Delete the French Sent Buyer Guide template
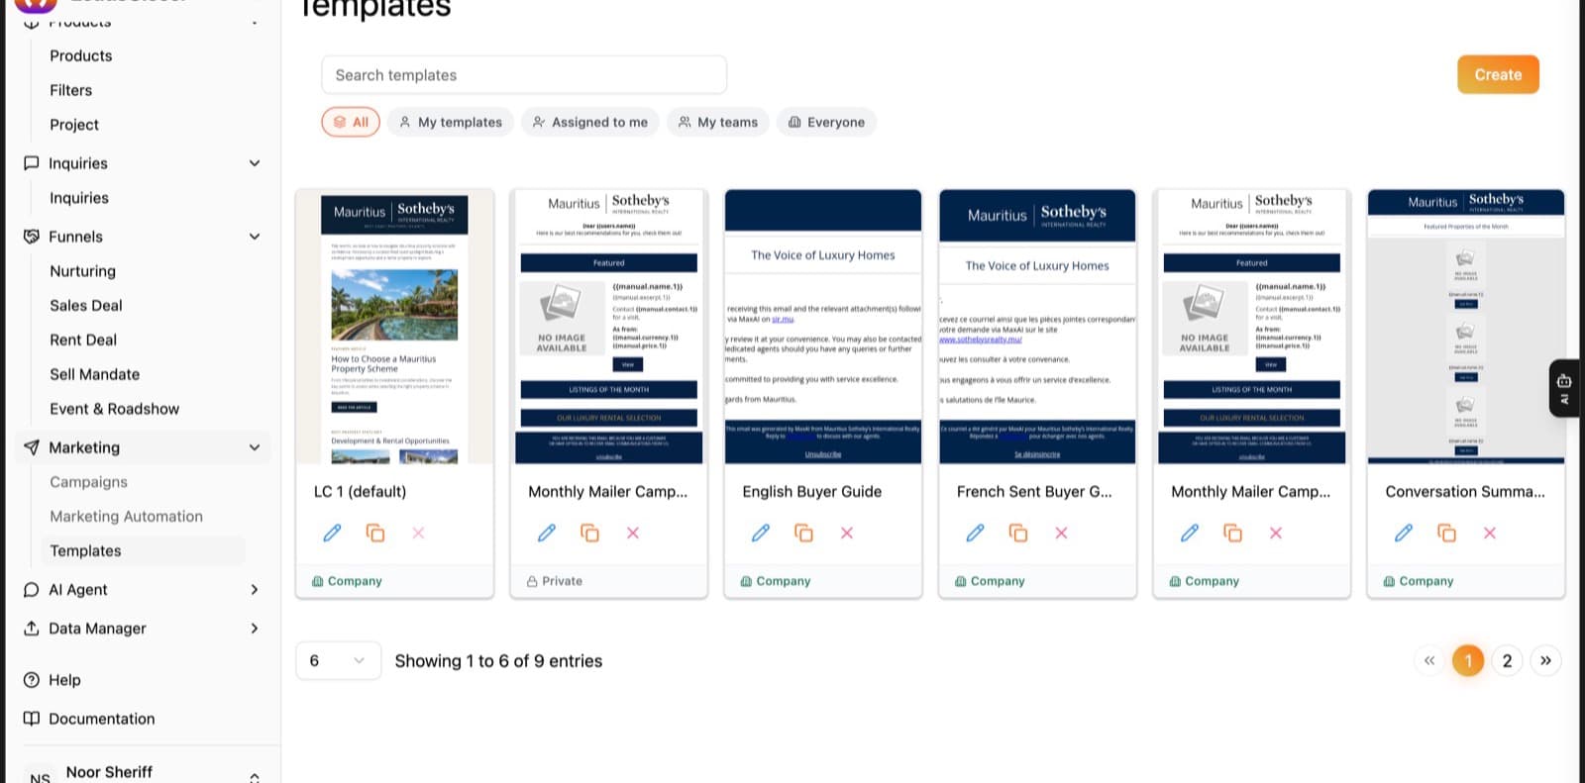The image size is (1585, 783). click(1061, 533)
